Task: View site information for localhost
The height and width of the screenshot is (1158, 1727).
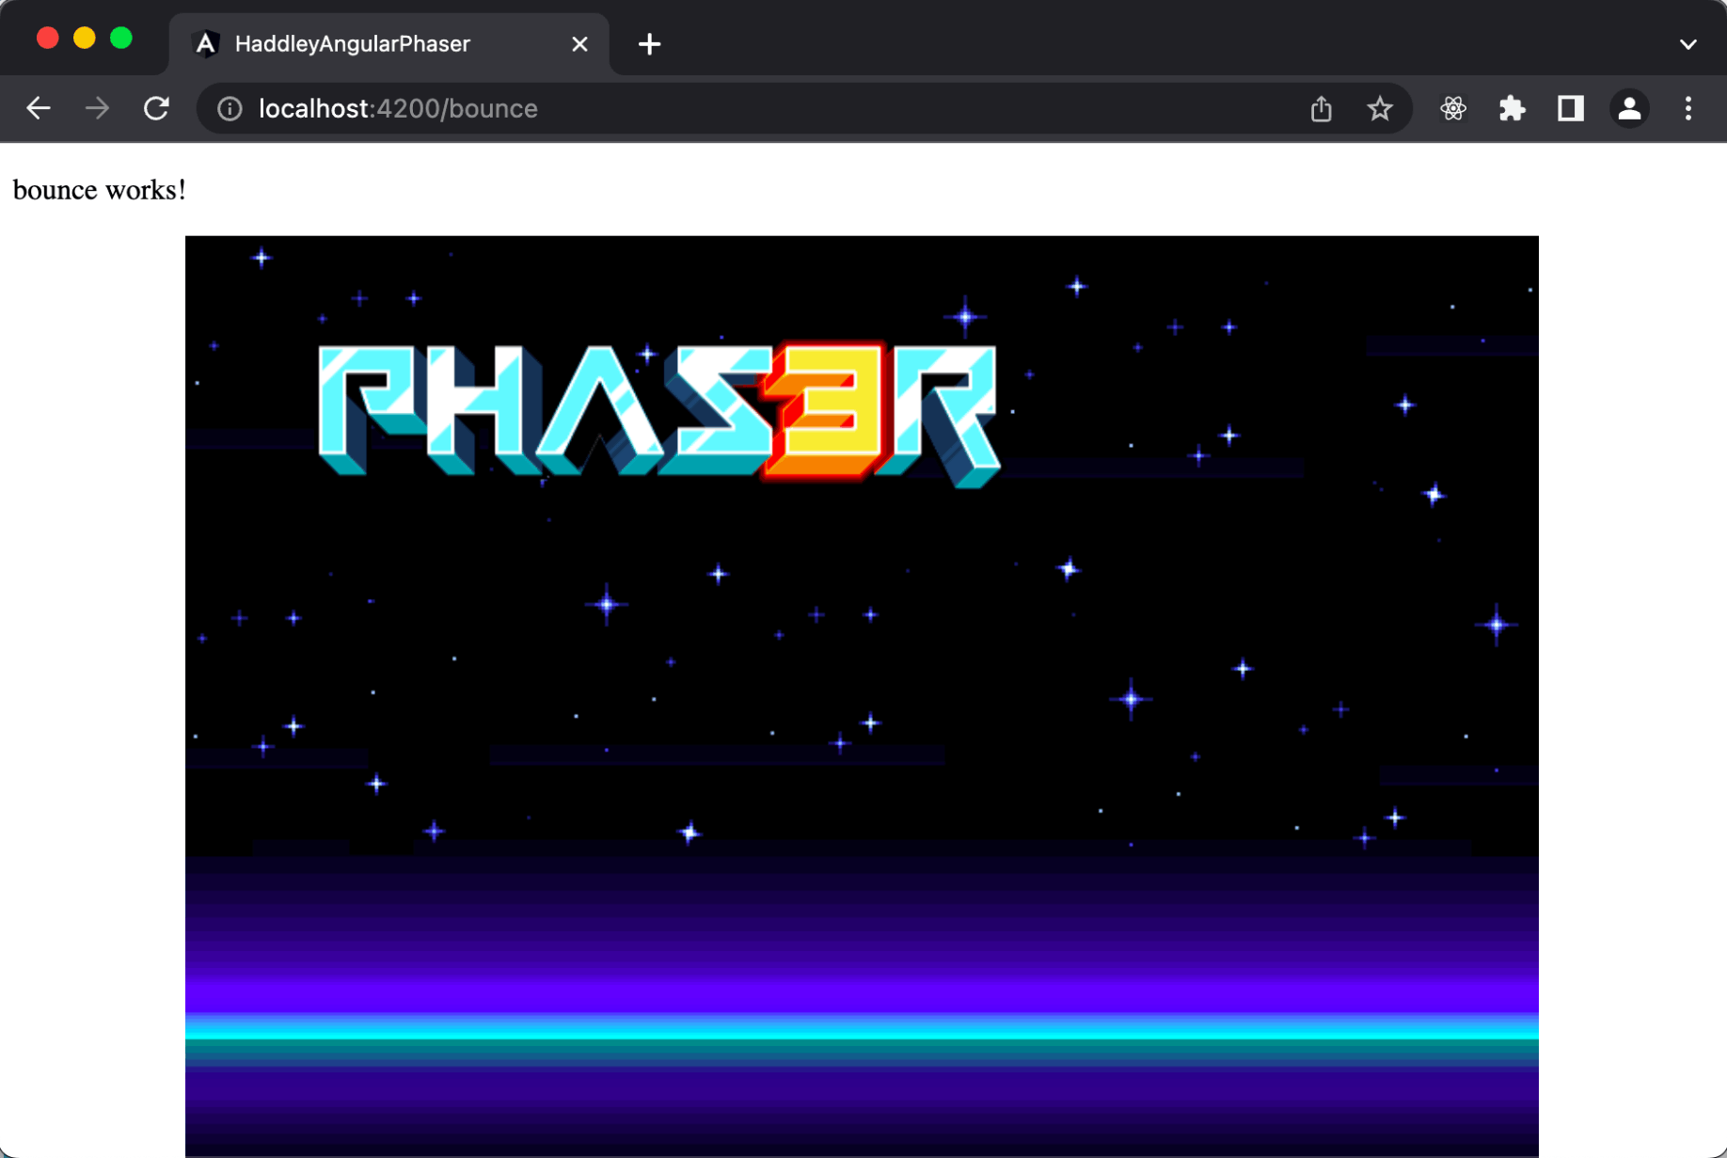Action: (230, 108)
